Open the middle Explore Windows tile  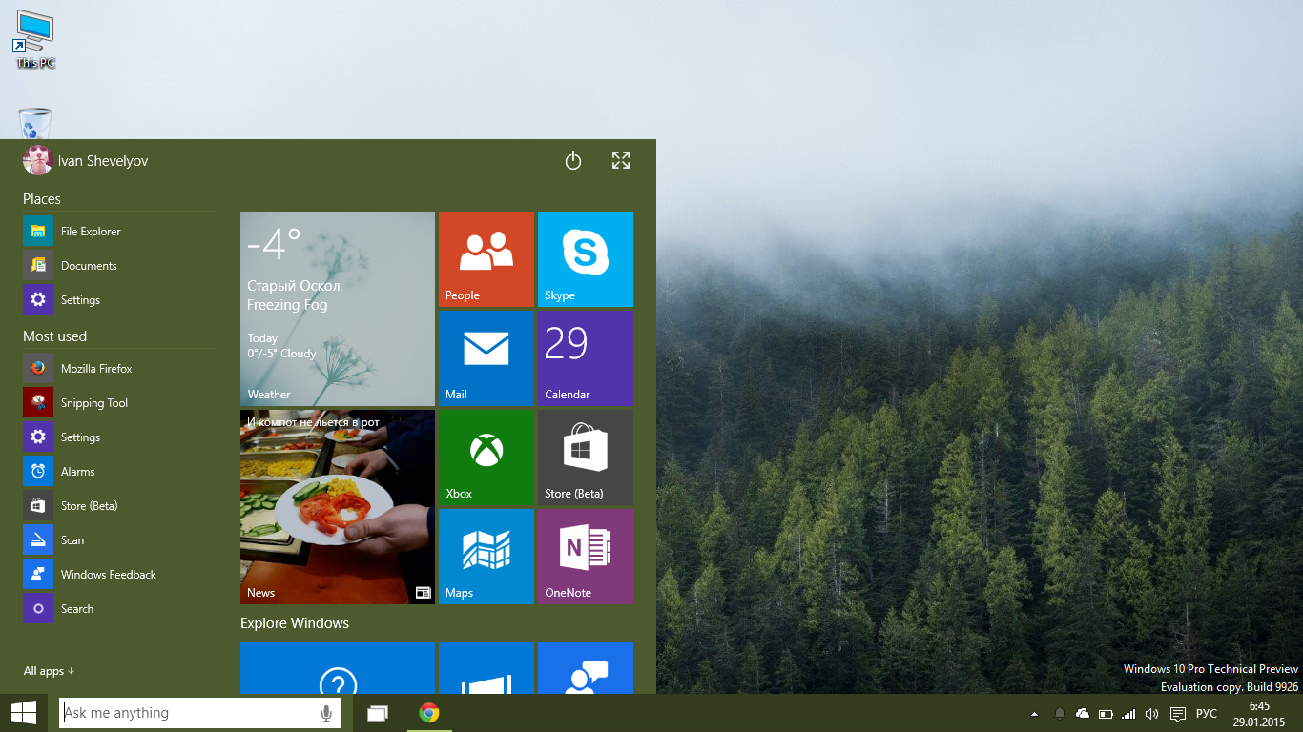486,668
